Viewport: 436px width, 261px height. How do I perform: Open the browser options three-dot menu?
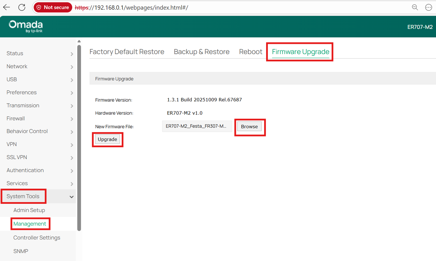[x=429, y=7]
